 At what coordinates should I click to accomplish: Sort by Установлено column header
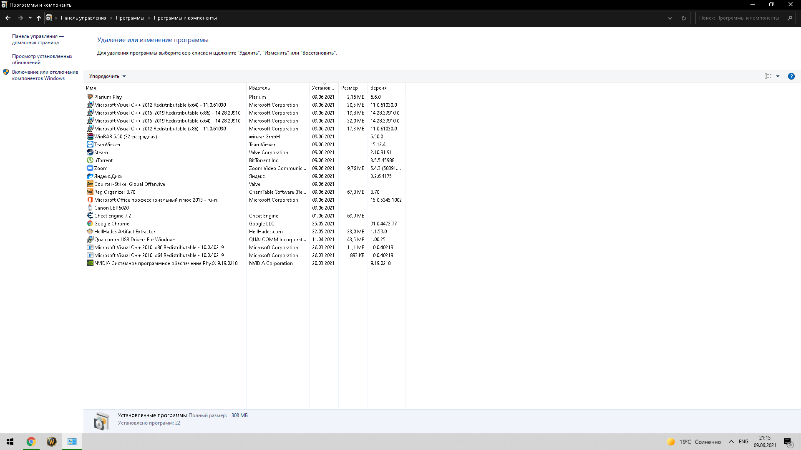click(x=324, y=88)
